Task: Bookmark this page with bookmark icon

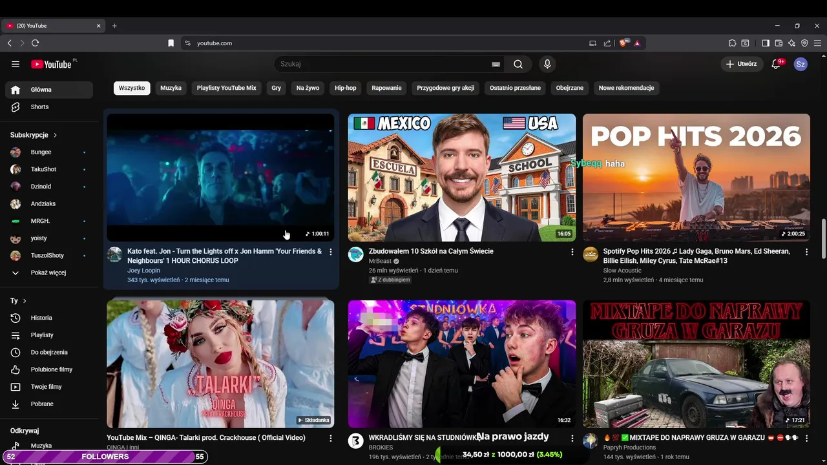Action: pos(171,43)
